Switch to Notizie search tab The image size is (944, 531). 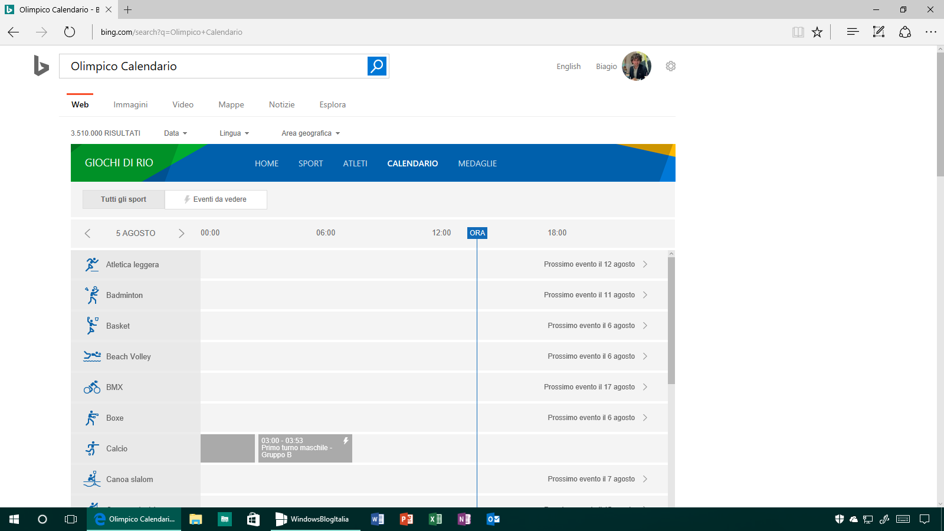pyautogui.click(x=282, y=104)
